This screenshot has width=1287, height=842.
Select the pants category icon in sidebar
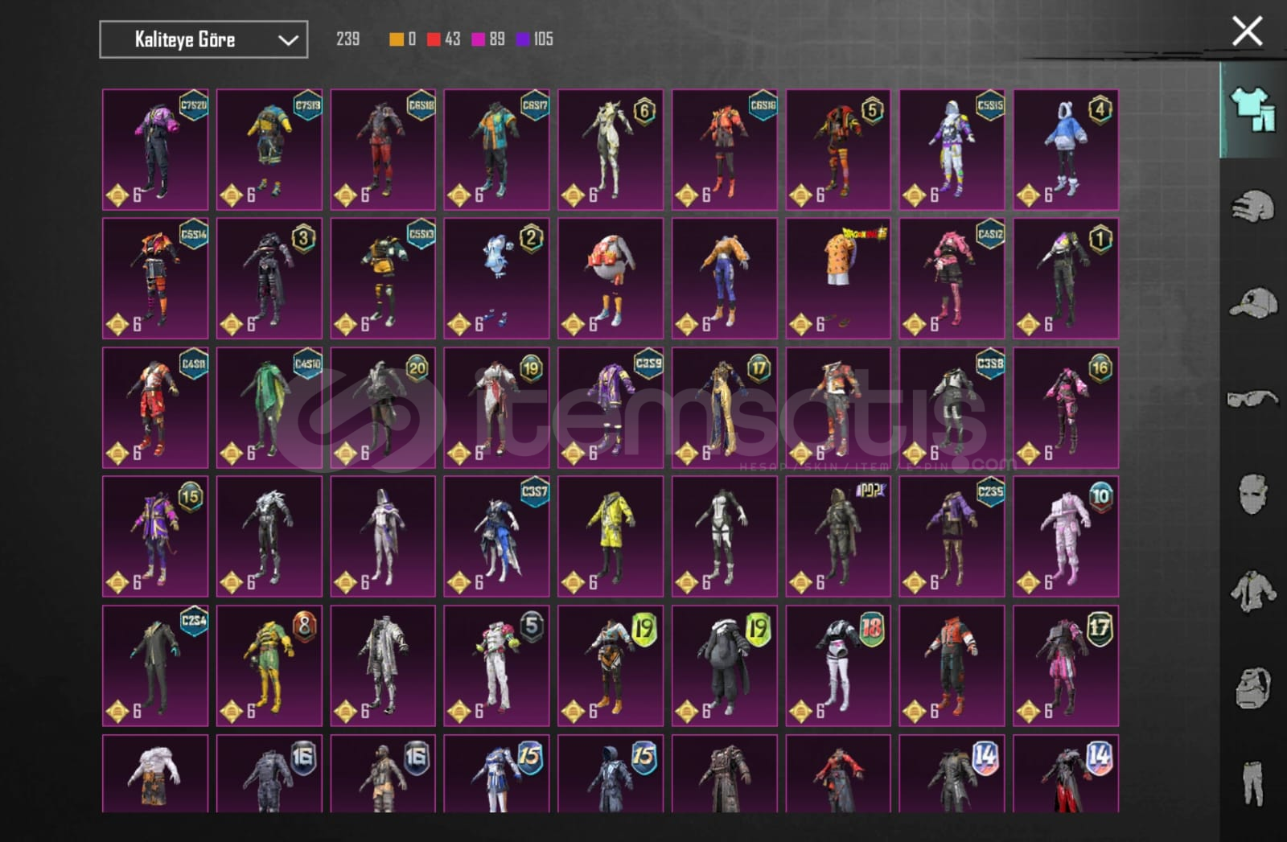[x=1252, y=782]
